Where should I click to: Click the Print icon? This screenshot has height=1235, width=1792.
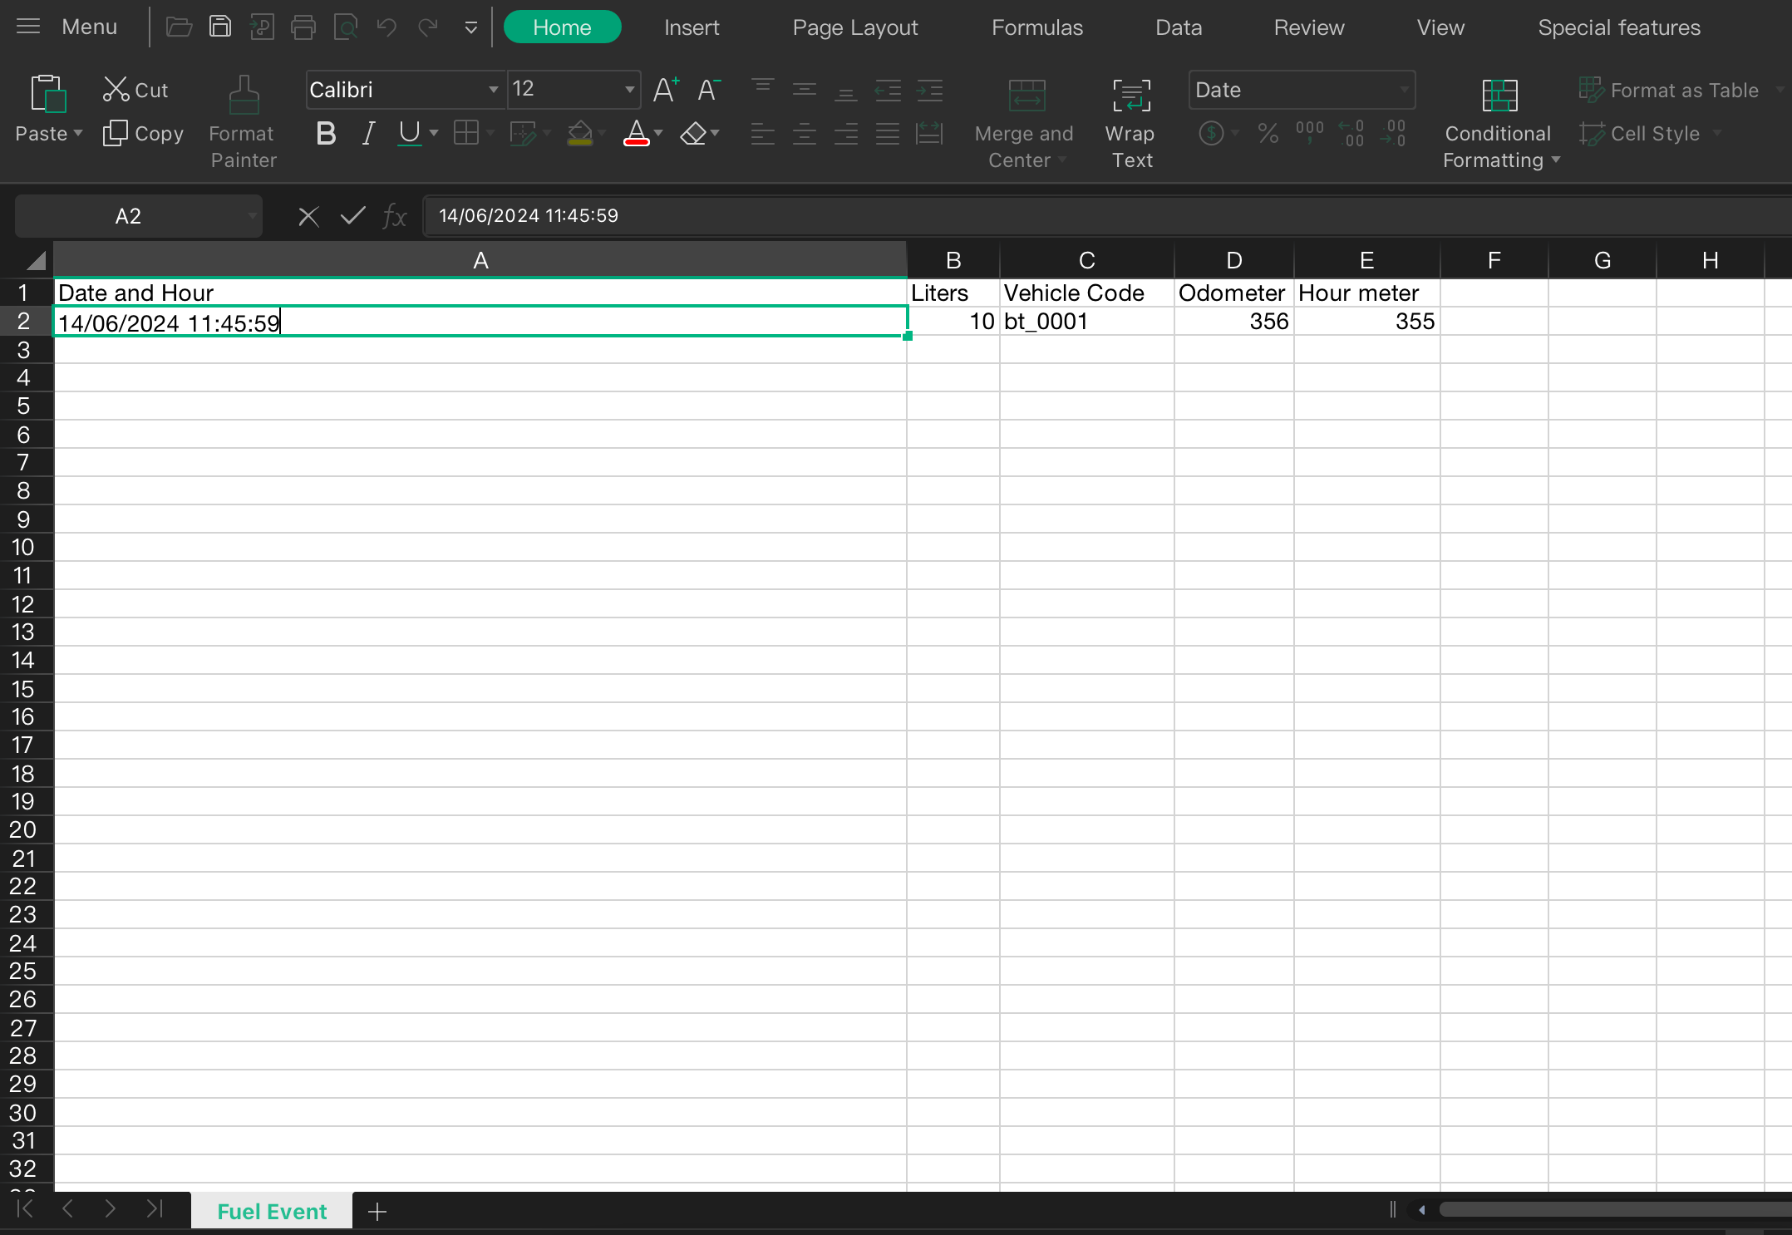(303, 27)
